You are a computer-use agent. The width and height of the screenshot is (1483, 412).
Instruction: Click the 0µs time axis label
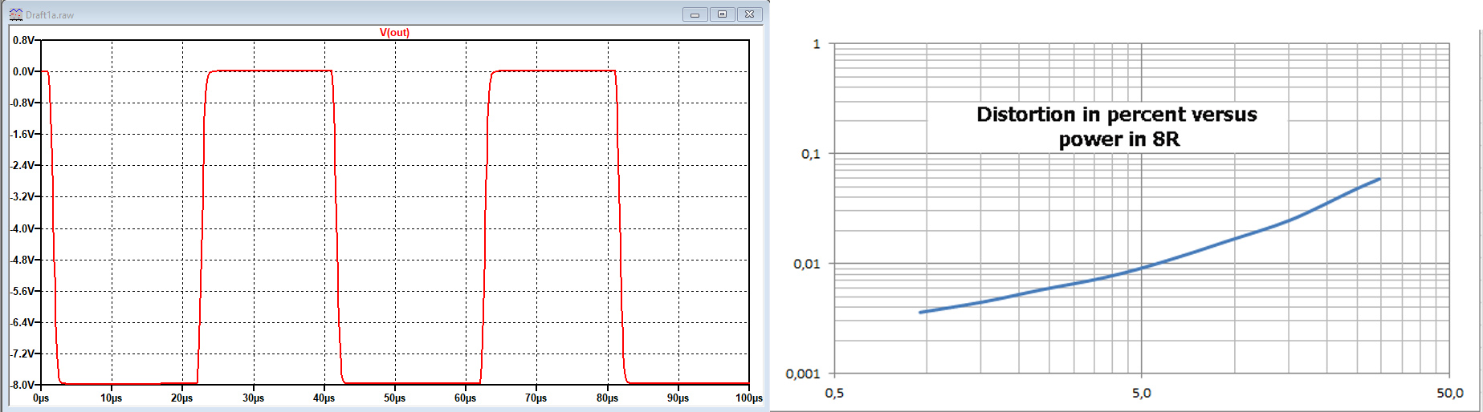click(41, 398)
